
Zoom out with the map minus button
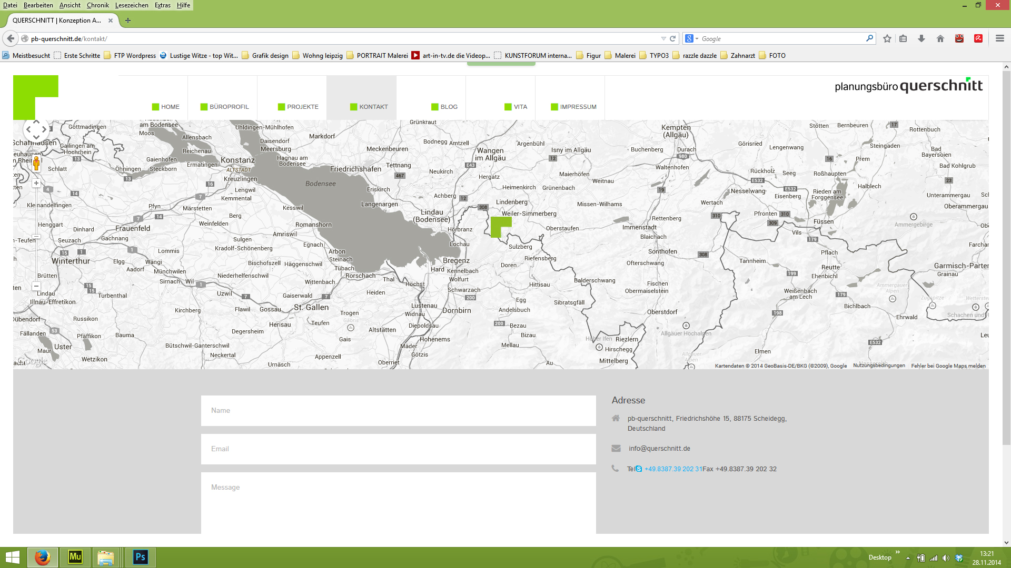[x=36, y=286]
